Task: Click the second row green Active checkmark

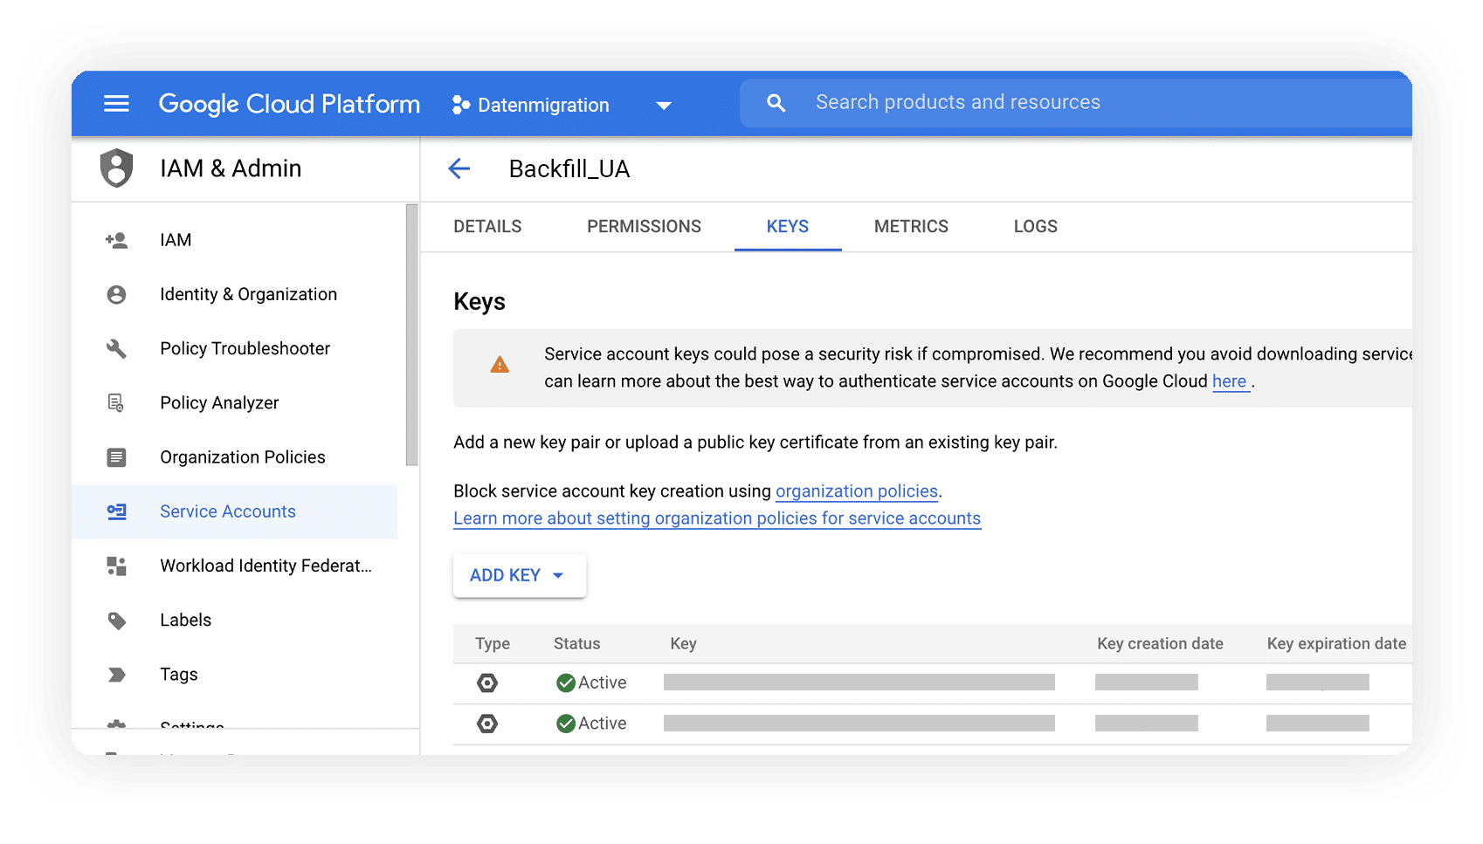Action: pos(566,724)
